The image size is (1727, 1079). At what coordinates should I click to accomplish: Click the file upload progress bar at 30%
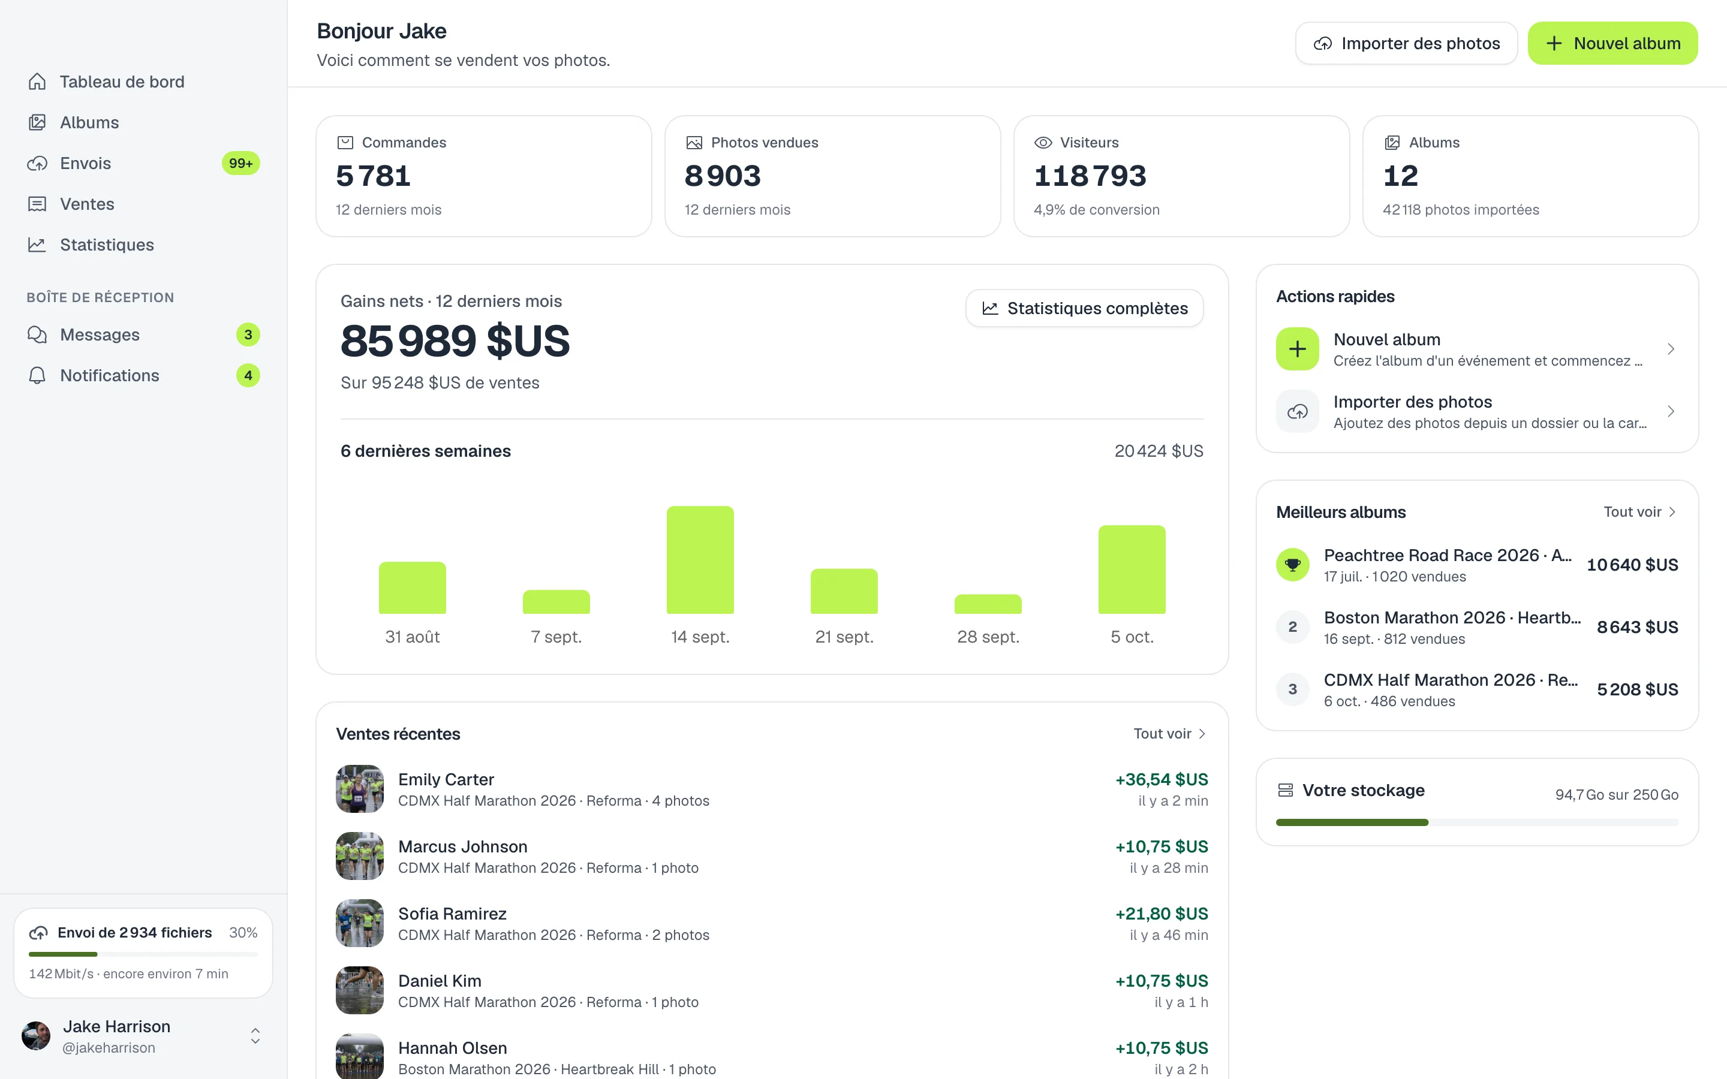tap(143, 954)
